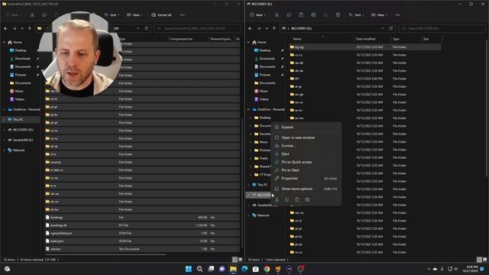This screenshot has height=275, width=489.
Task: Click vertical scrollbar in RECOVERY window
Action: click(x=487, y=109)
